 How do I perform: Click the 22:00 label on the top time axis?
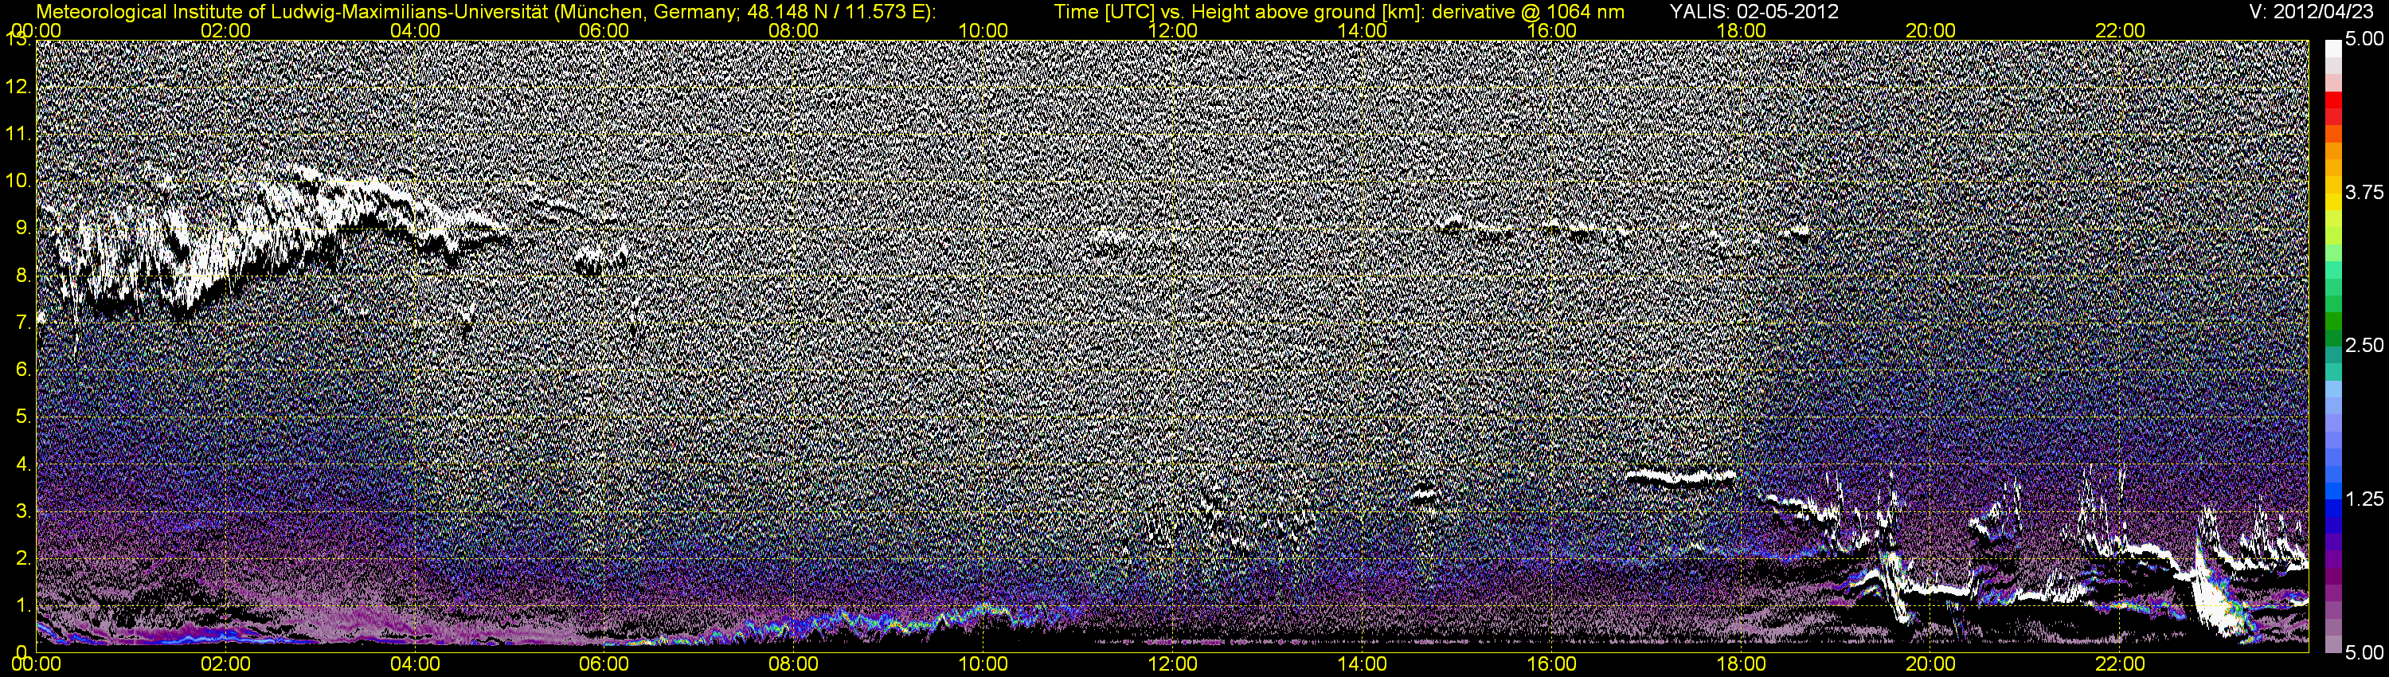2119,30
